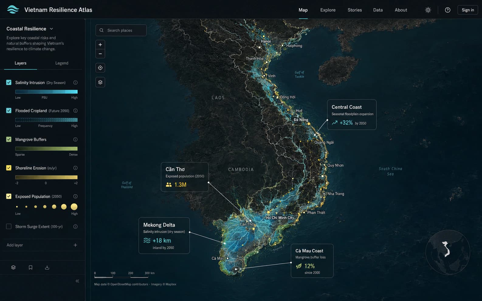Open the Data nav tab
This screenshot has width=482, height=301.
[378, 10]
